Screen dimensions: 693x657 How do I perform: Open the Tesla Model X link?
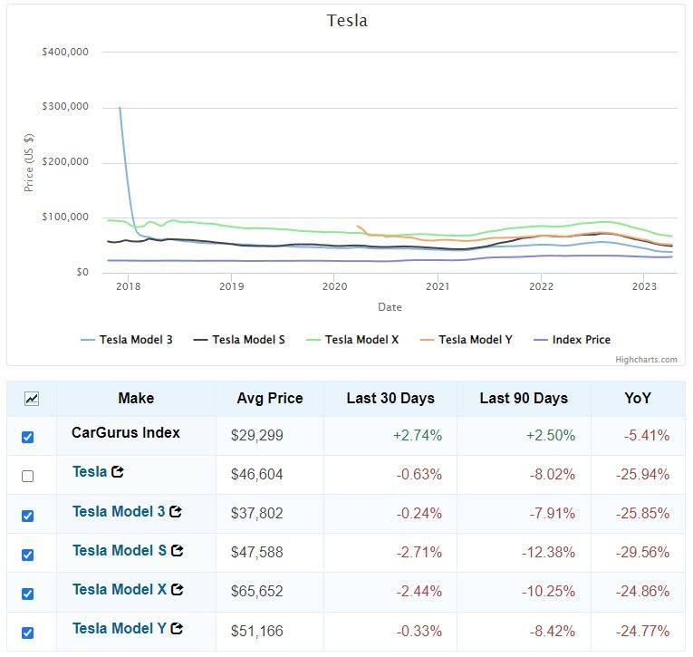click(x=120, y=590)
